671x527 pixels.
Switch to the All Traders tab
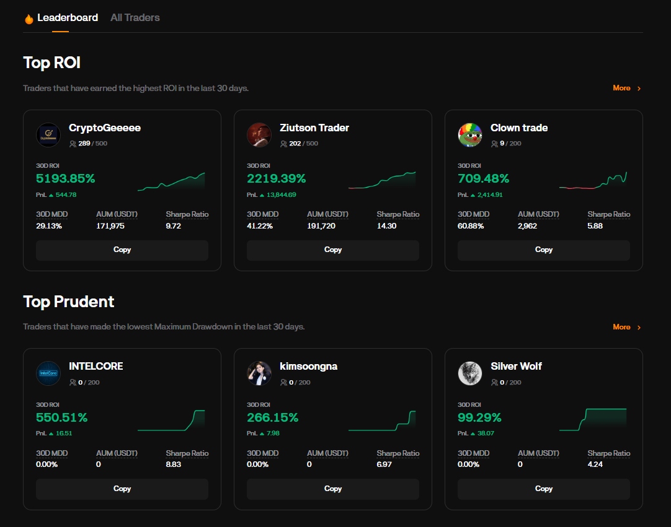click(135, 17)
